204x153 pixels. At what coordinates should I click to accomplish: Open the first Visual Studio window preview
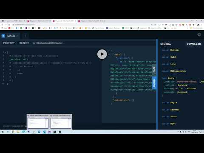[x=38, y=122]
